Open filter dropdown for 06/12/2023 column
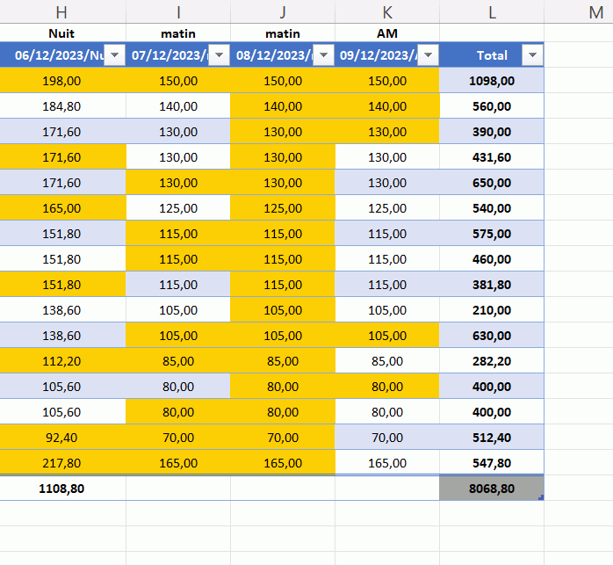613x565 pixels. (114, 54)
